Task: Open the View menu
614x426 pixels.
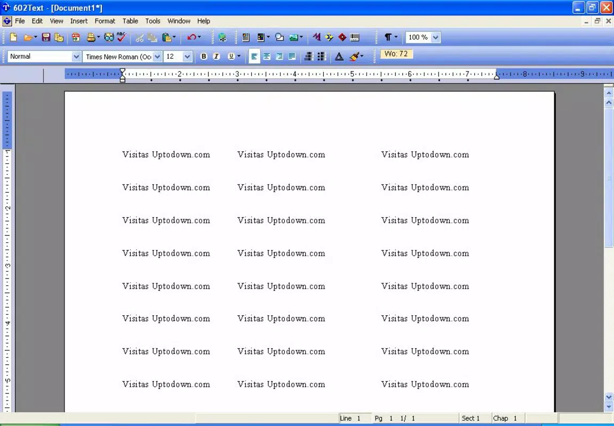Action: [57, 21]
